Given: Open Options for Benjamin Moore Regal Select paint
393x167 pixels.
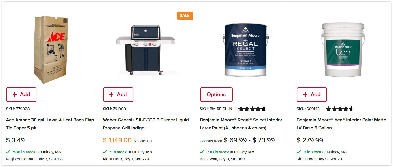Looking at the screenshot, I should click(x=216, y=94).
